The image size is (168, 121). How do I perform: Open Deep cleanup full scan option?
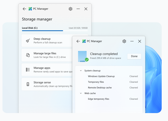click(47, 41)
